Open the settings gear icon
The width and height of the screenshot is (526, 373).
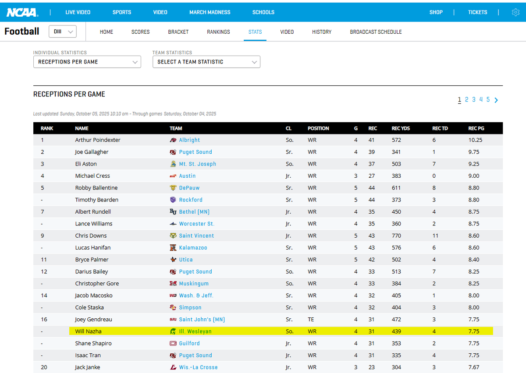pyautogui.click(x=515, y=12)
